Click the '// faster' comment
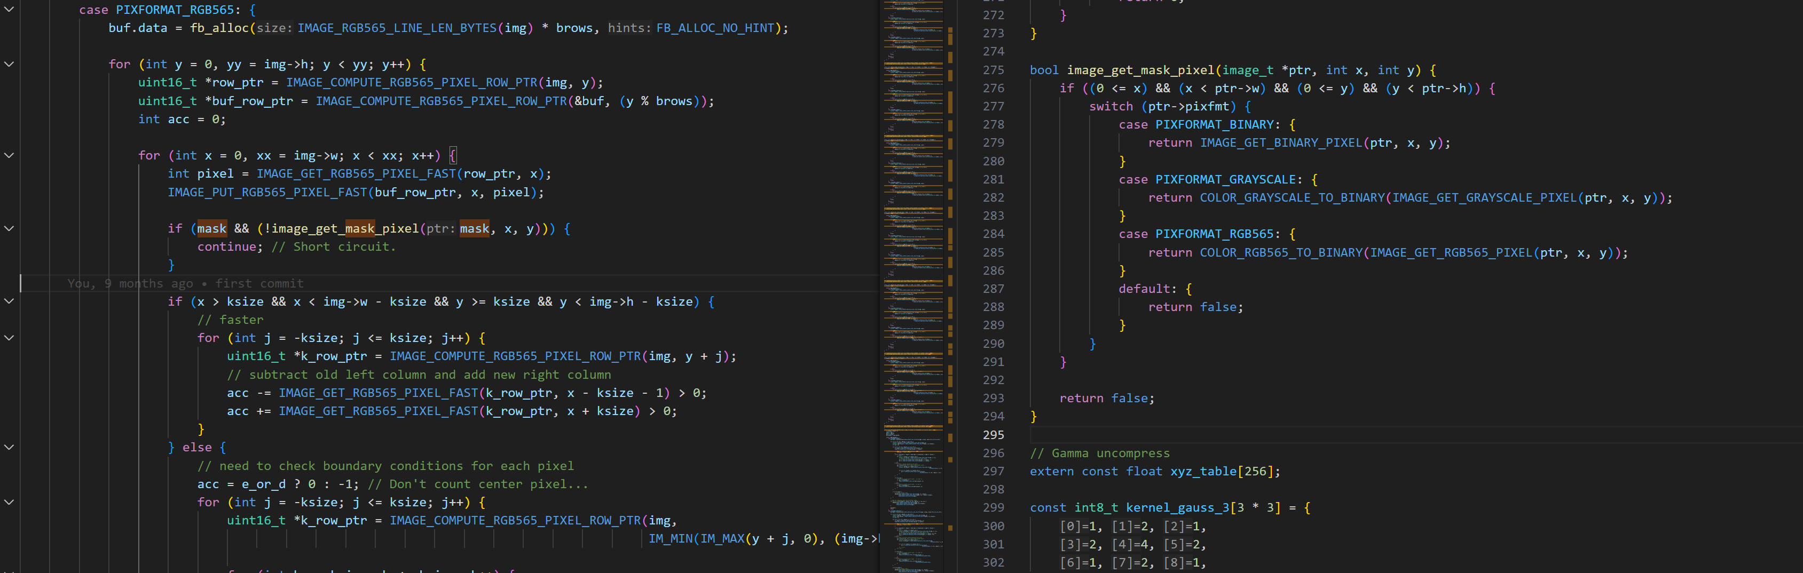This screenshot has height=573, width=1803. (x=230, y=320)
